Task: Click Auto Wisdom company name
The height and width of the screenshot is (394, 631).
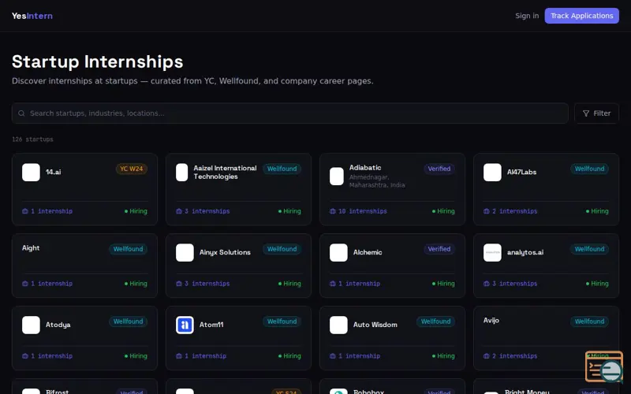Action: [375, 325]
